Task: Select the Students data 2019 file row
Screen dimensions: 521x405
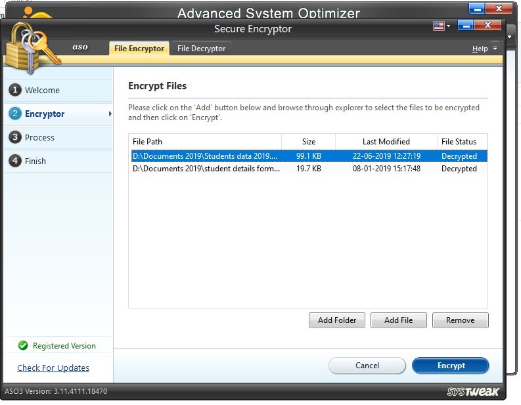Action: click(309, 156)
